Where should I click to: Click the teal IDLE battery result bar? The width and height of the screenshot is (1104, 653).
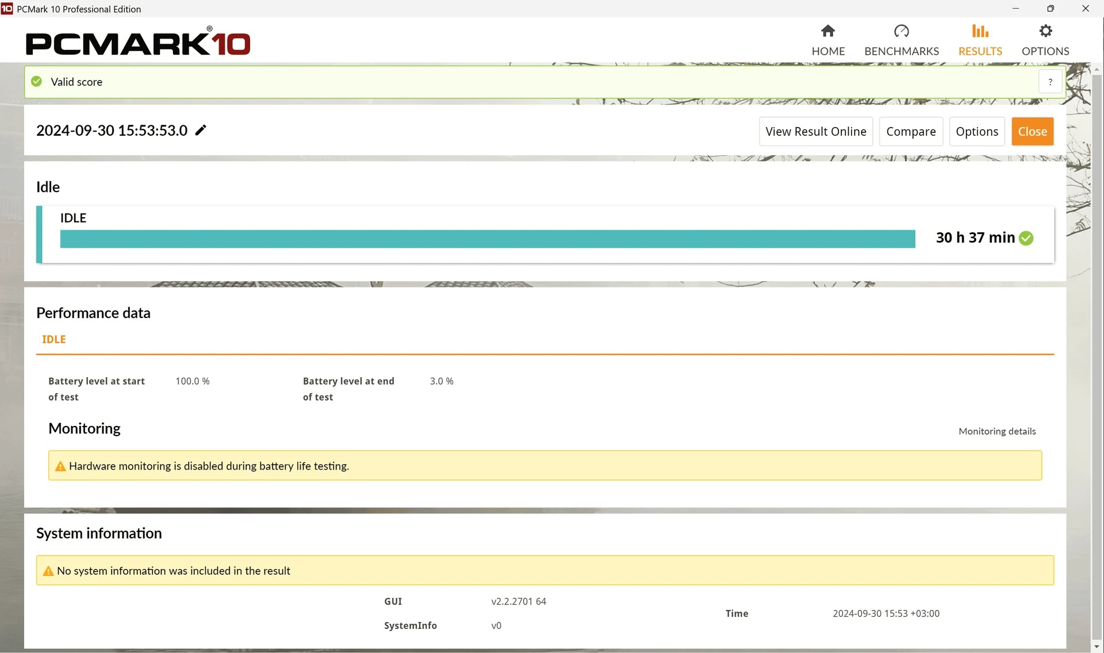pos(487,239)
